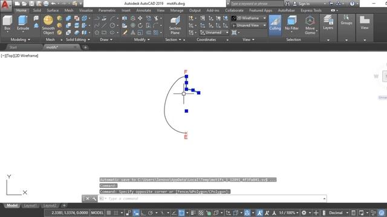Viewport: 387px width, 217px height.
Task: Add a new drawing tab with plus
Action: pyautogui.click(x=85, y=47)
